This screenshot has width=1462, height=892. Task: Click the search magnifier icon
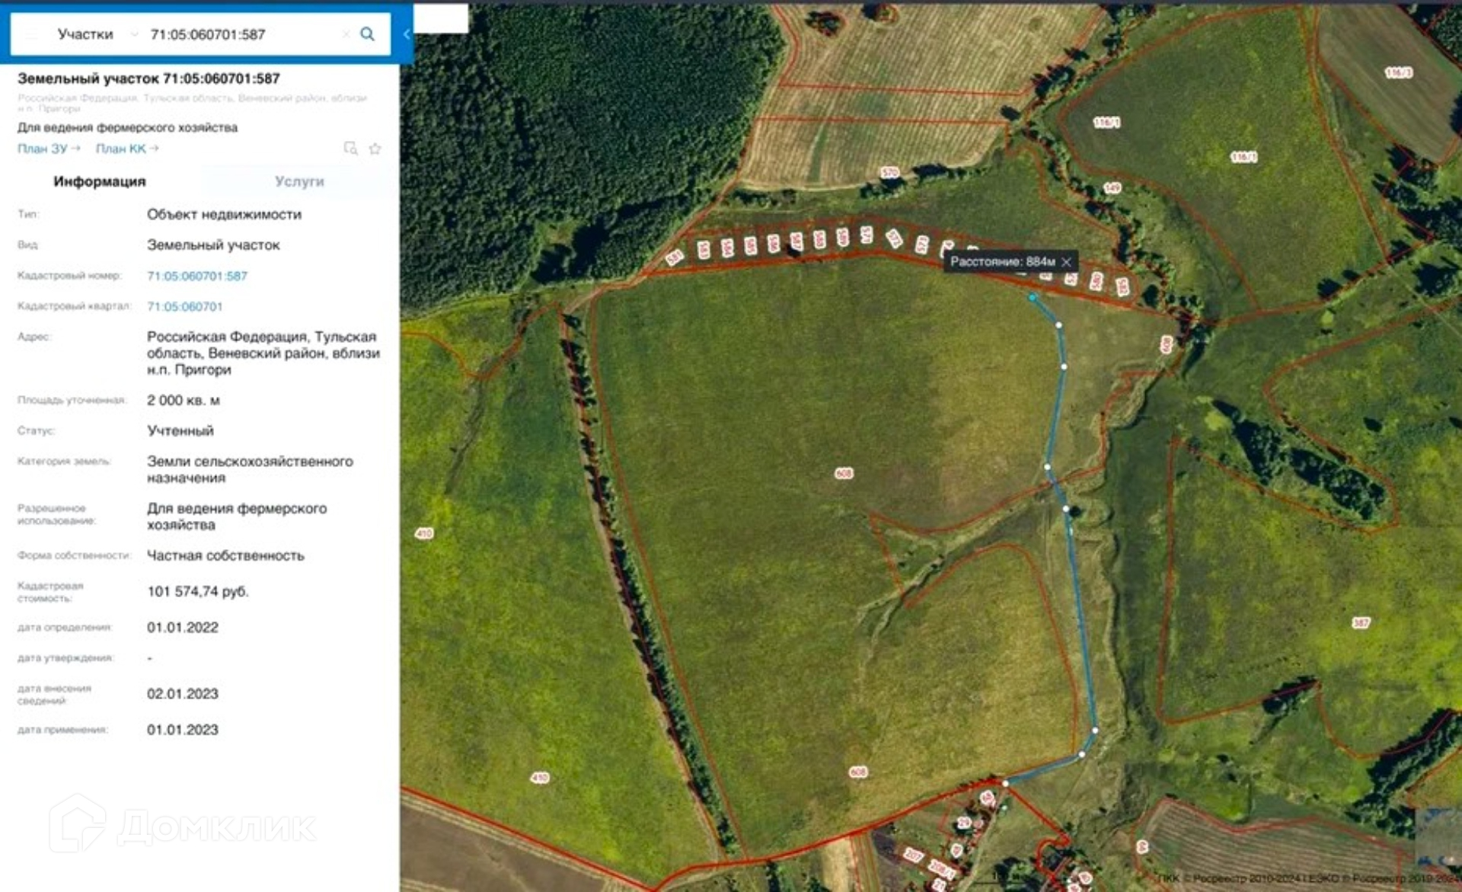(x=367, y=34)
